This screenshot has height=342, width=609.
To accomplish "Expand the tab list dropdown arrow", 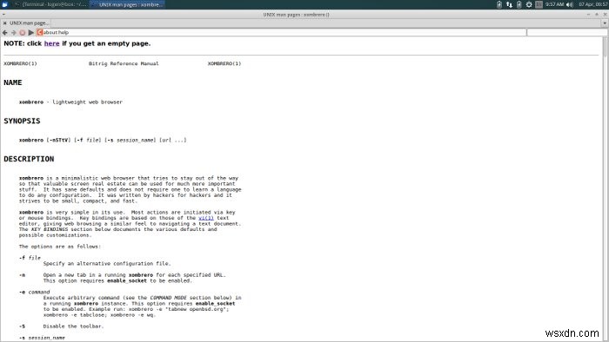I will coord(605,23).
